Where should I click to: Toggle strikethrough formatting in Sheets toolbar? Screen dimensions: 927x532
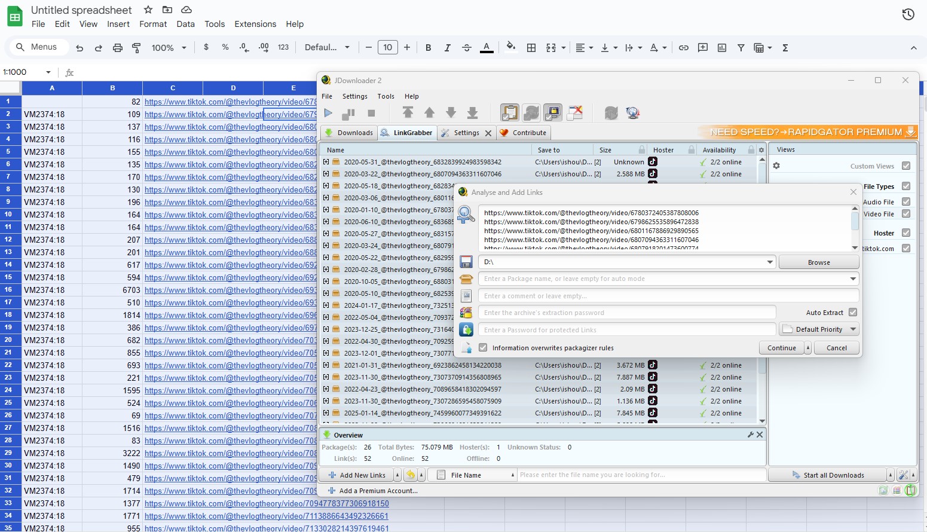467,48
